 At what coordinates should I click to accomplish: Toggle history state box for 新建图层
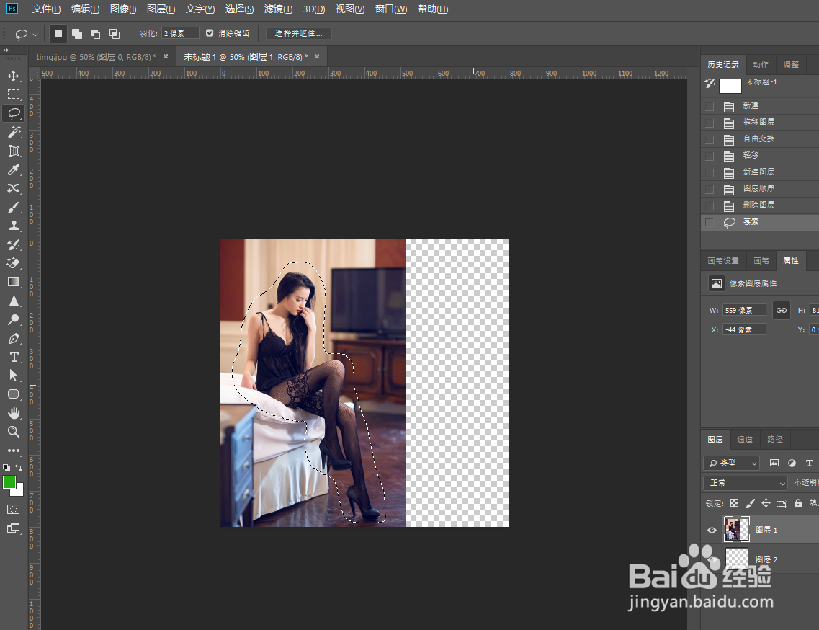click(710, 172)
